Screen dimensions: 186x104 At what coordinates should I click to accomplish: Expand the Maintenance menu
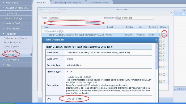[16, 60]
